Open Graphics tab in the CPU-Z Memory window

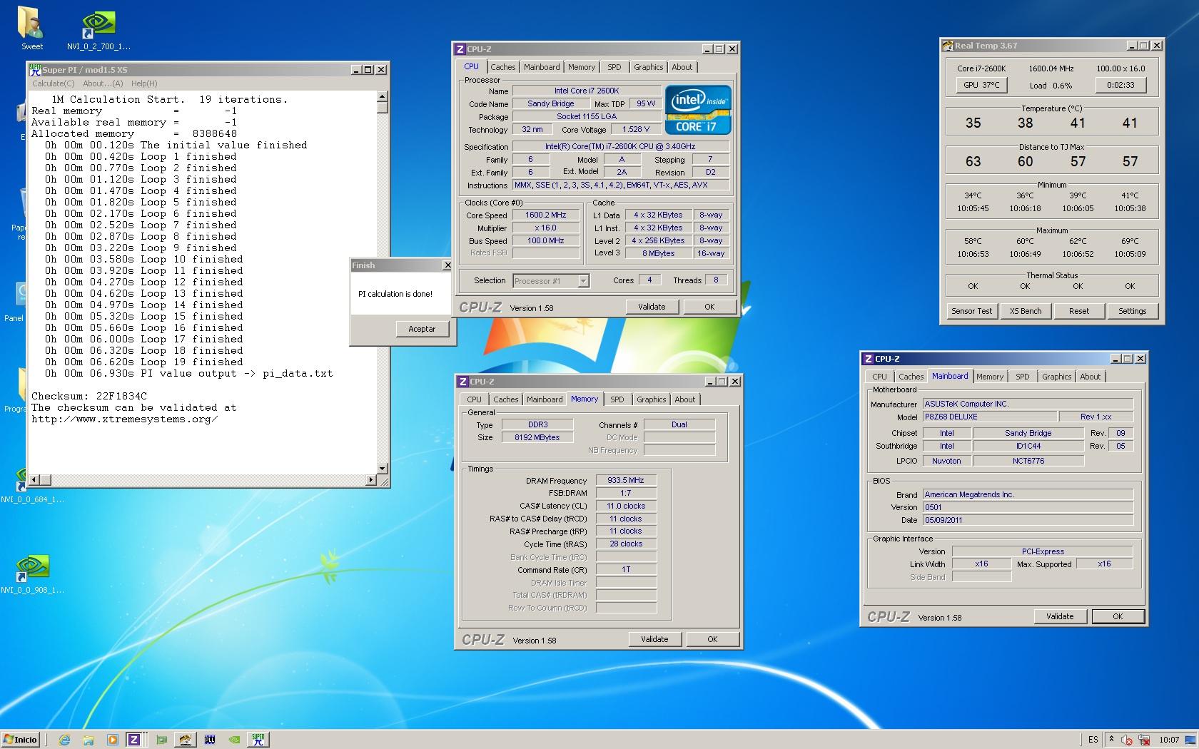652,399
